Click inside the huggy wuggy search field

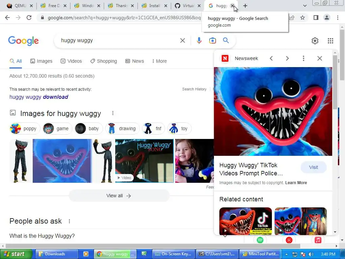119,40
